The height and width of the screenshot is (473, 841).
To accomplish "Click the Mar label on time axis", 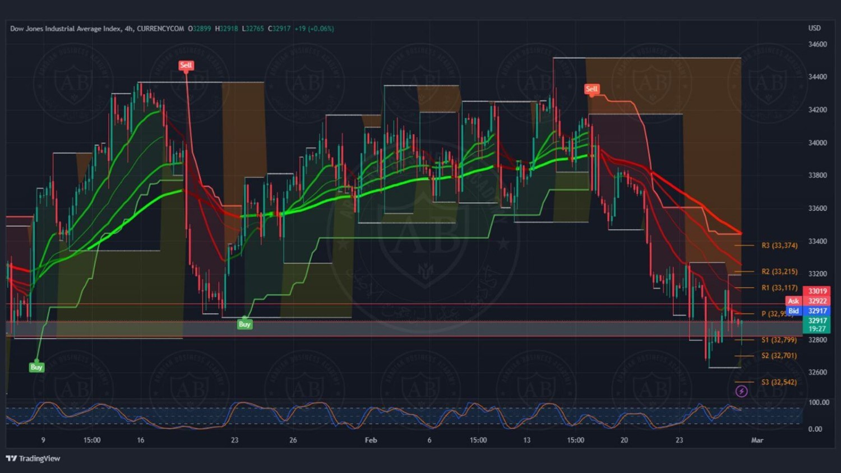I will 757,440.
